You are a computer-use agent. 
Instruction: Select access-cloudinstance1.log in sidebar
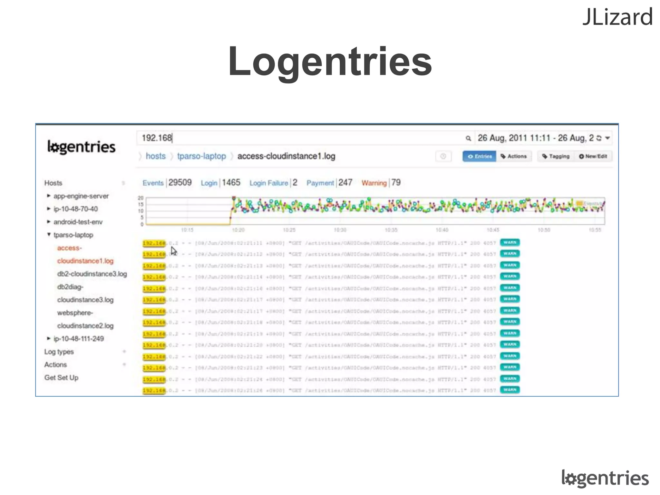(85, 254)
